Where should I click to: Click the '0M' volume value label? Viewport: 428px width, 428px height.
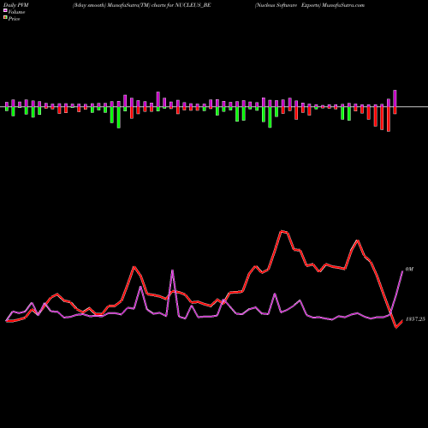[409, 269]
